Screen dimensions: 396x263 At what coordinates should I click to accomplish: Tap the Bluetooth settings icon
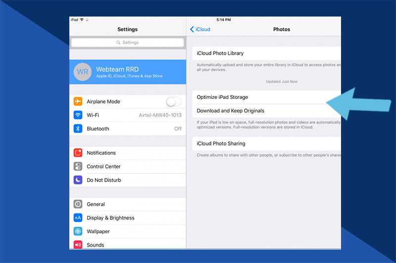[x=78, y=129]
